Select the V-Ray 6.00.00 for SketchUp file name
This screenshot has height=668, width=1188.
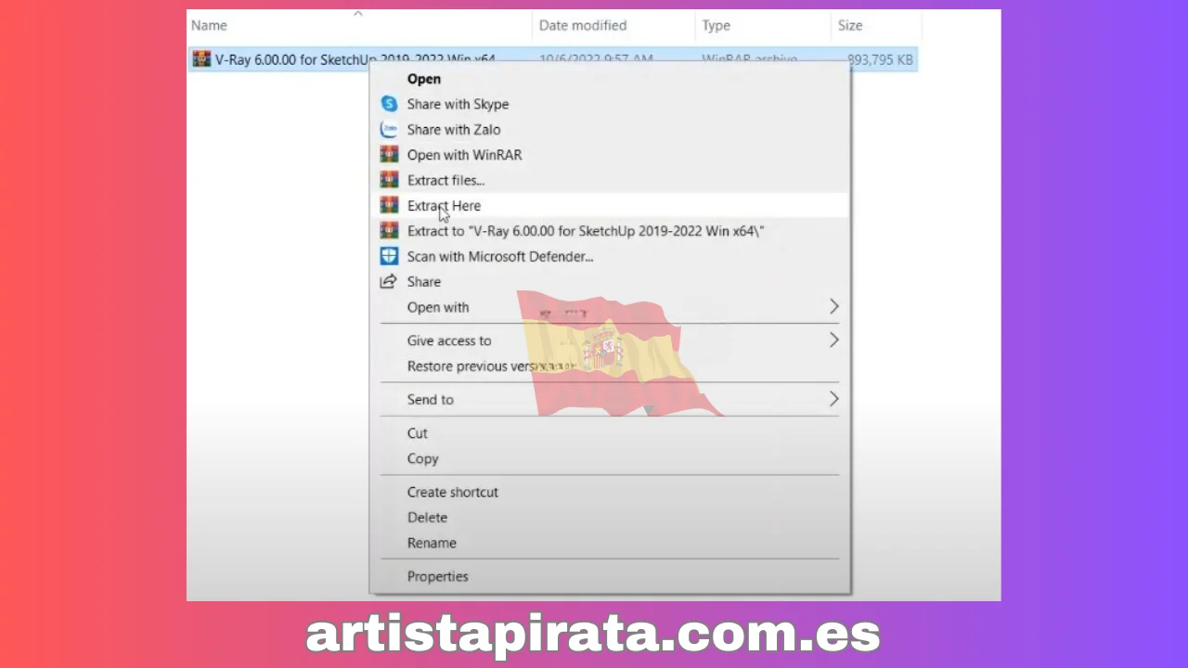pyautogui.click(x=355, y=59)
